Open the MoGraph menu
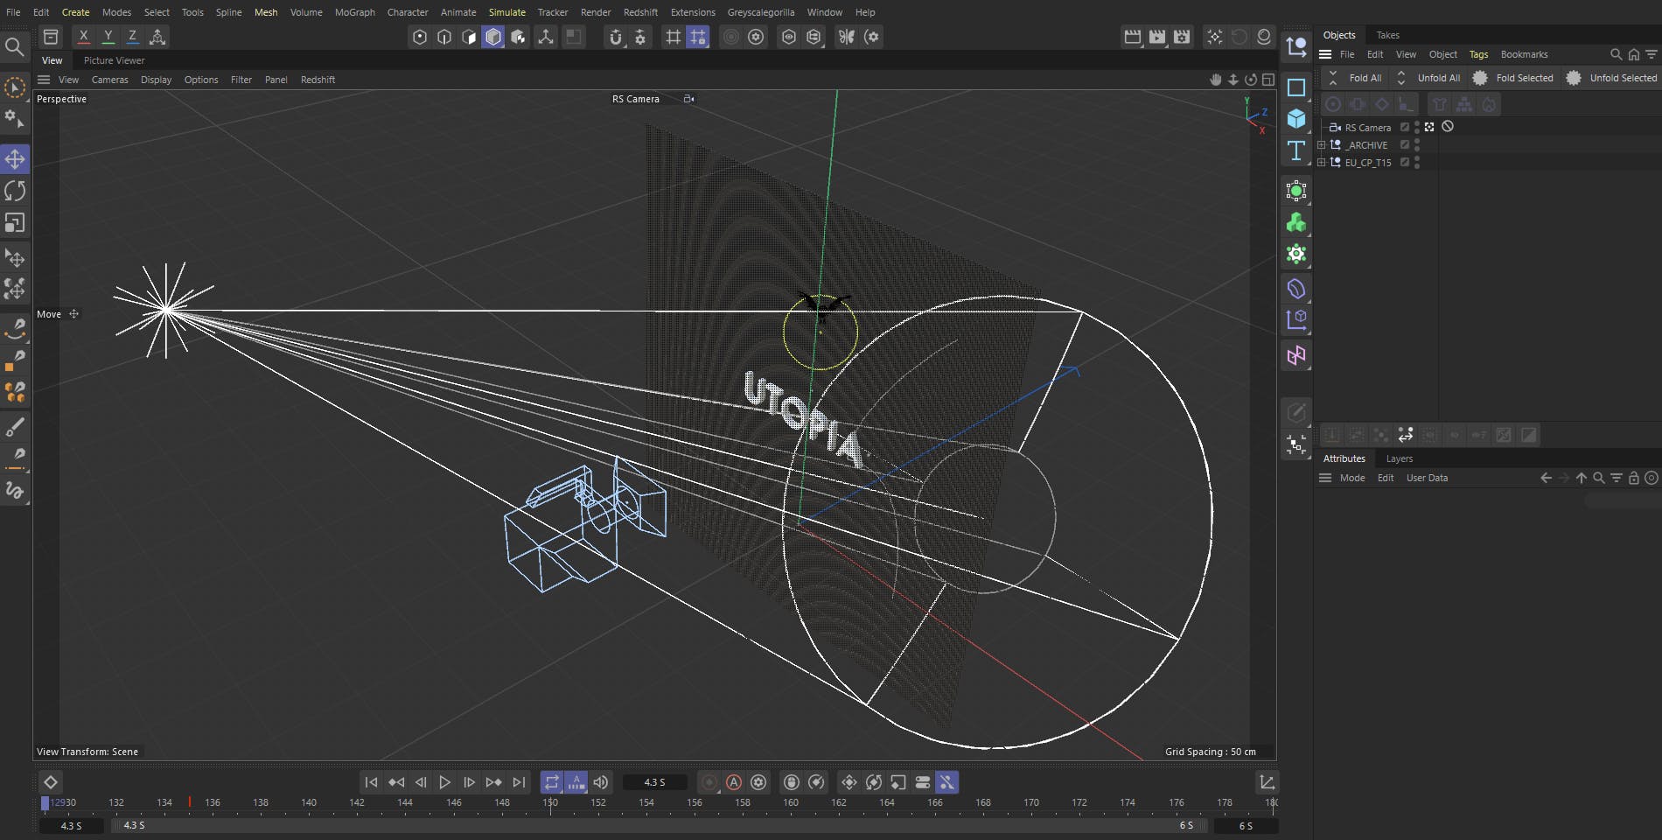The width and height of the screenshot is (1662, 840). coord(354,12)
